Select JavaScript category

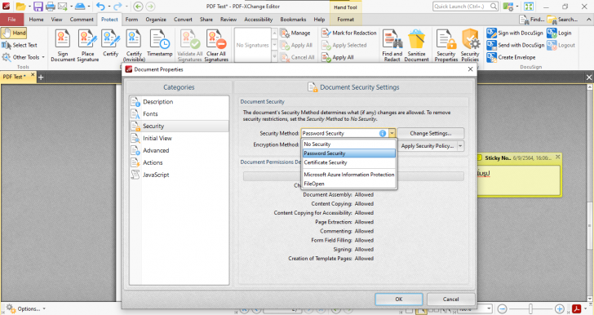pos(180,175)
